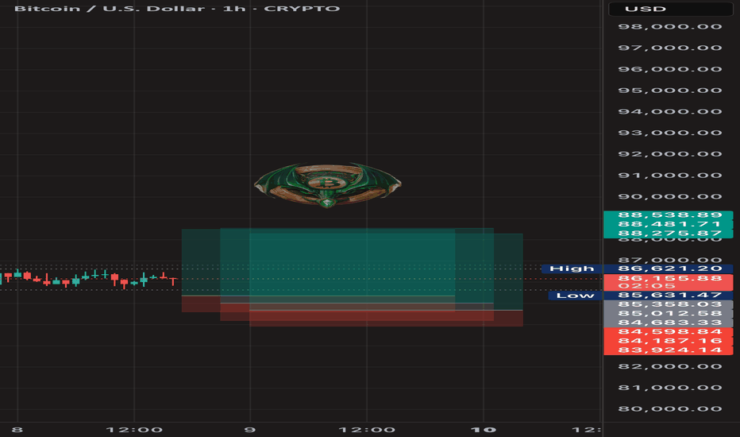Click the 12:00 label between 9 and 10
The height and width of the screenshot is (437, 740).
[367, 430]
